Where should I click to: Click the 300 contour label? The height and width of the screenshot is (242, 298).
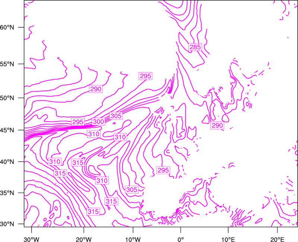tap(98, 122)
